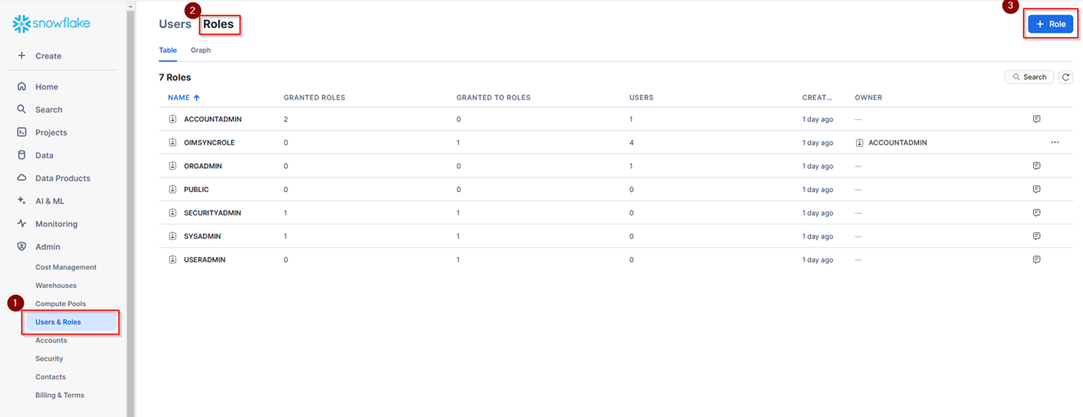
Task: Collapse the Admin section in sidebar
Action: [x=47, y=246]
